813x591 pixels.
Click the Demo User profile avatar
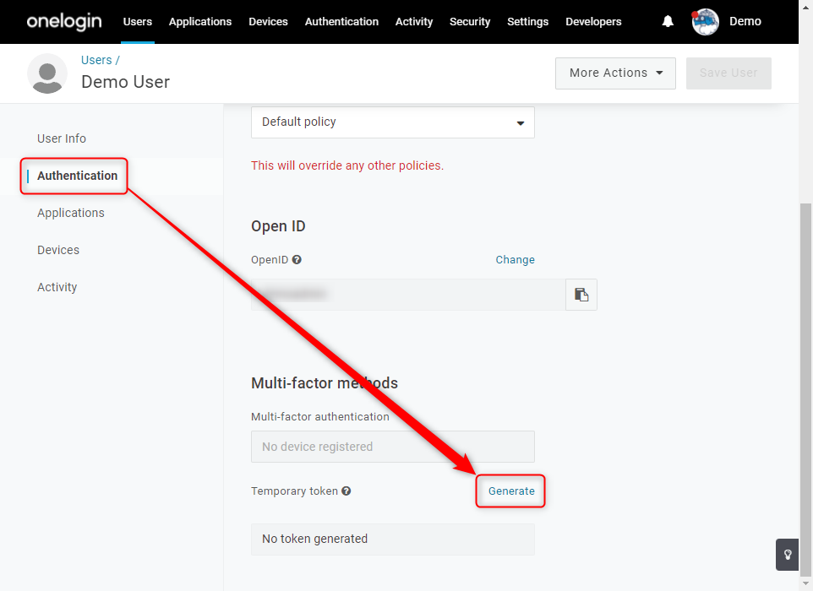(x=47, y=73)
